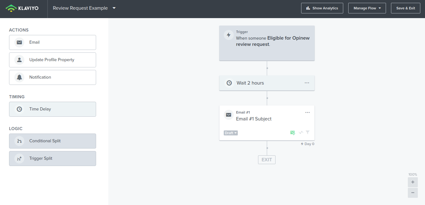This screenshot has width=425, height=205.
Task: Open the ellipsis menu on the Email #1 card
Action: pyautogui.click(x=307, y=112)
